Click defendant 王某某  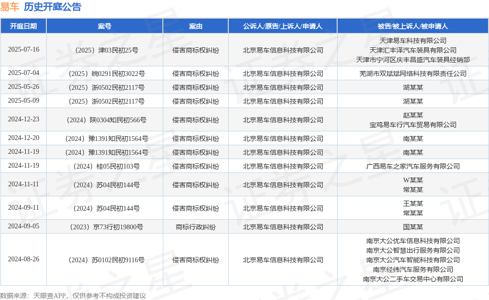[413, 204]
